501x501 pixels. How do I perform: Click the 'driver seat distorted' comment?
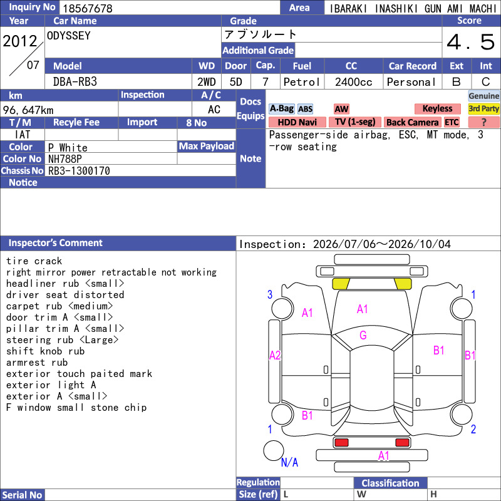point(65,294)
